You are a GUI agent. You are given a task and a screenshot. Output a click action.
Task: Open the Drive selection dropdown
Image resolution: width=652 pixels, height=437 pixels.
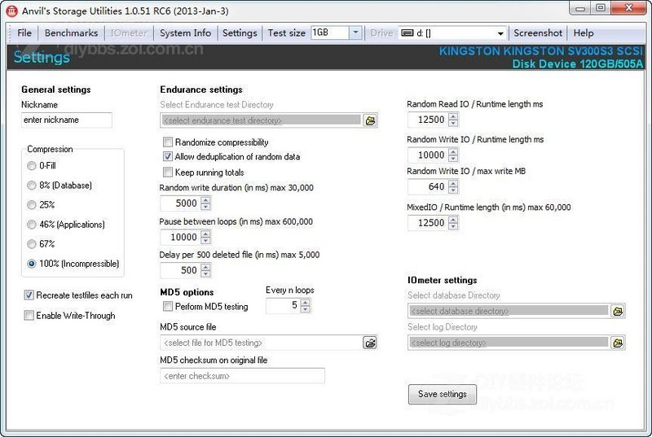point(500,33)
